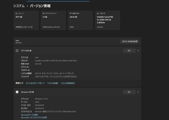Click the graphics card icon
169x120 pixels.
point(44,13)
